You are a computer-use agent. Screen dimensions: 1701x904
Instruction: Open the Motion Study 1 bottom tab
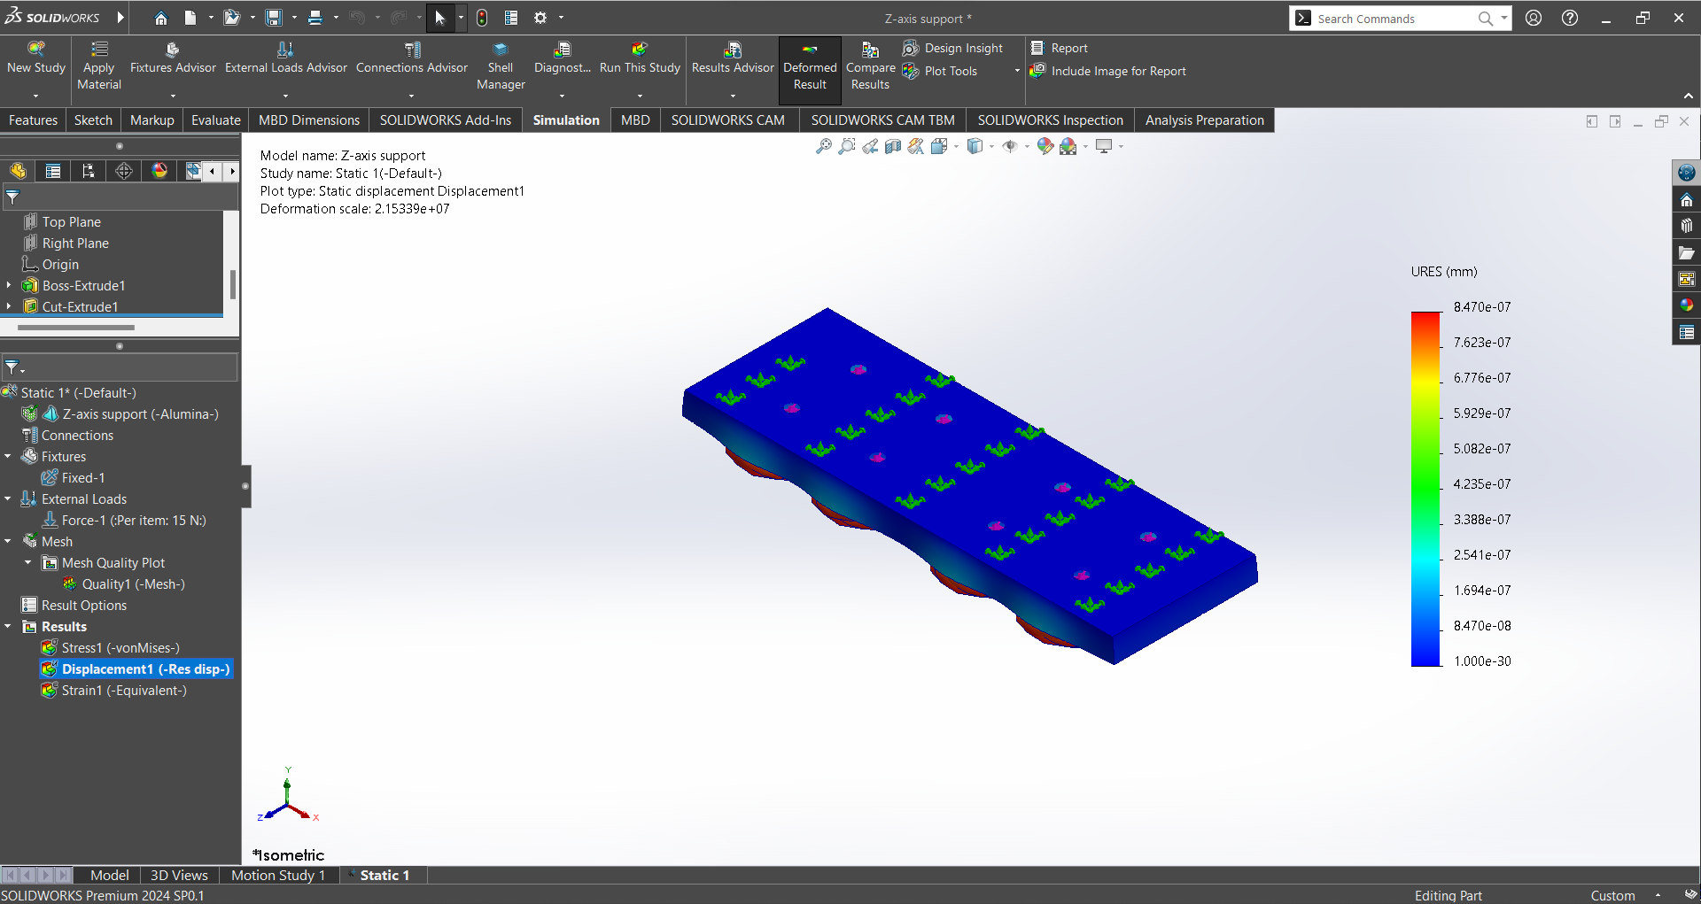pyautogui.click(x=277, y=875)
